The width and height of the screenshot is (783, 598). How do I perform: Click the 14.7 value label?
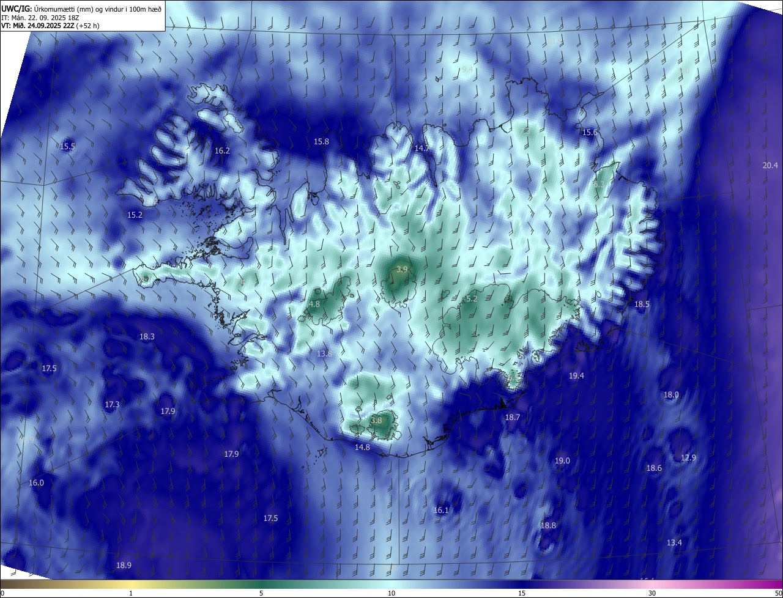pyautogui.click(x=422, y=149)
